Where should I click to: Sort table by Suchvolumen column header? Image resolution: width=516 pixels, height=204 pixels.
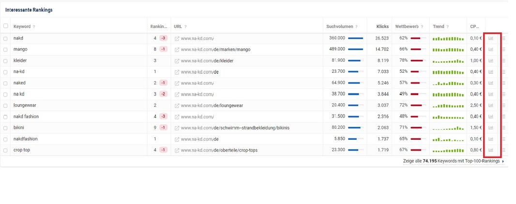tap(340, 27)
